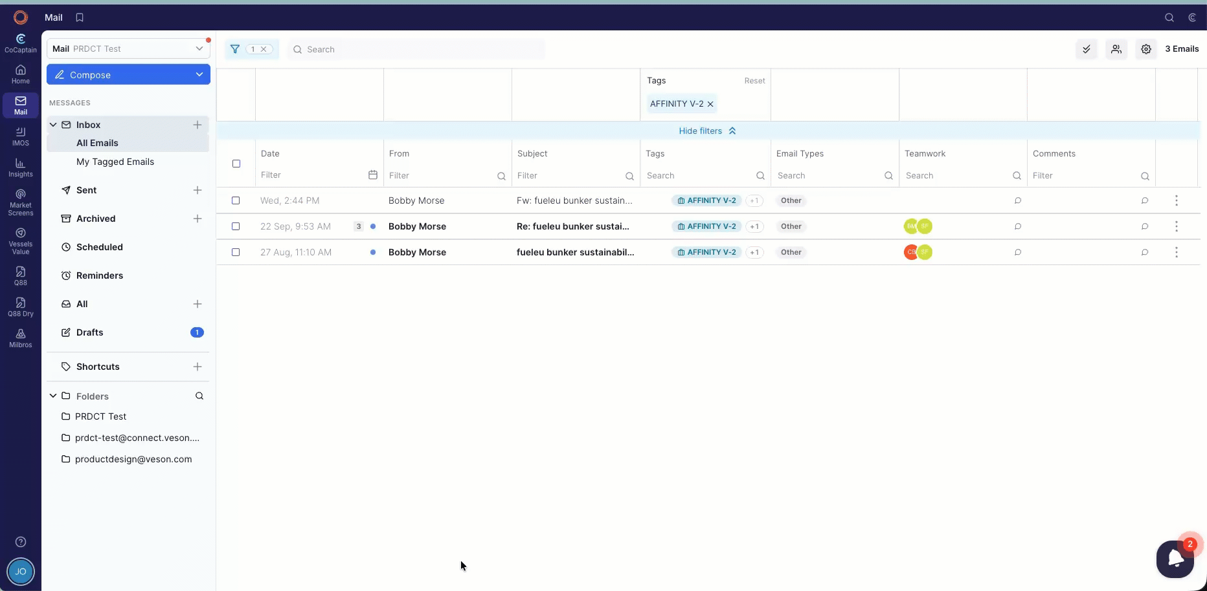Open Q88 Dry module icon
The height and width of the screenshot is (591, 1207).
pyautogui.click(x=21, y=307)
